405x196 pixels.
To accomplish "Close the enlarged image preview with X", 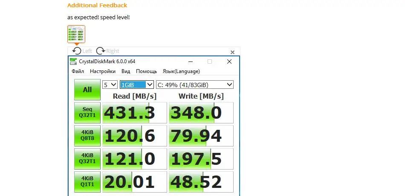I will [x=232, y=52].
